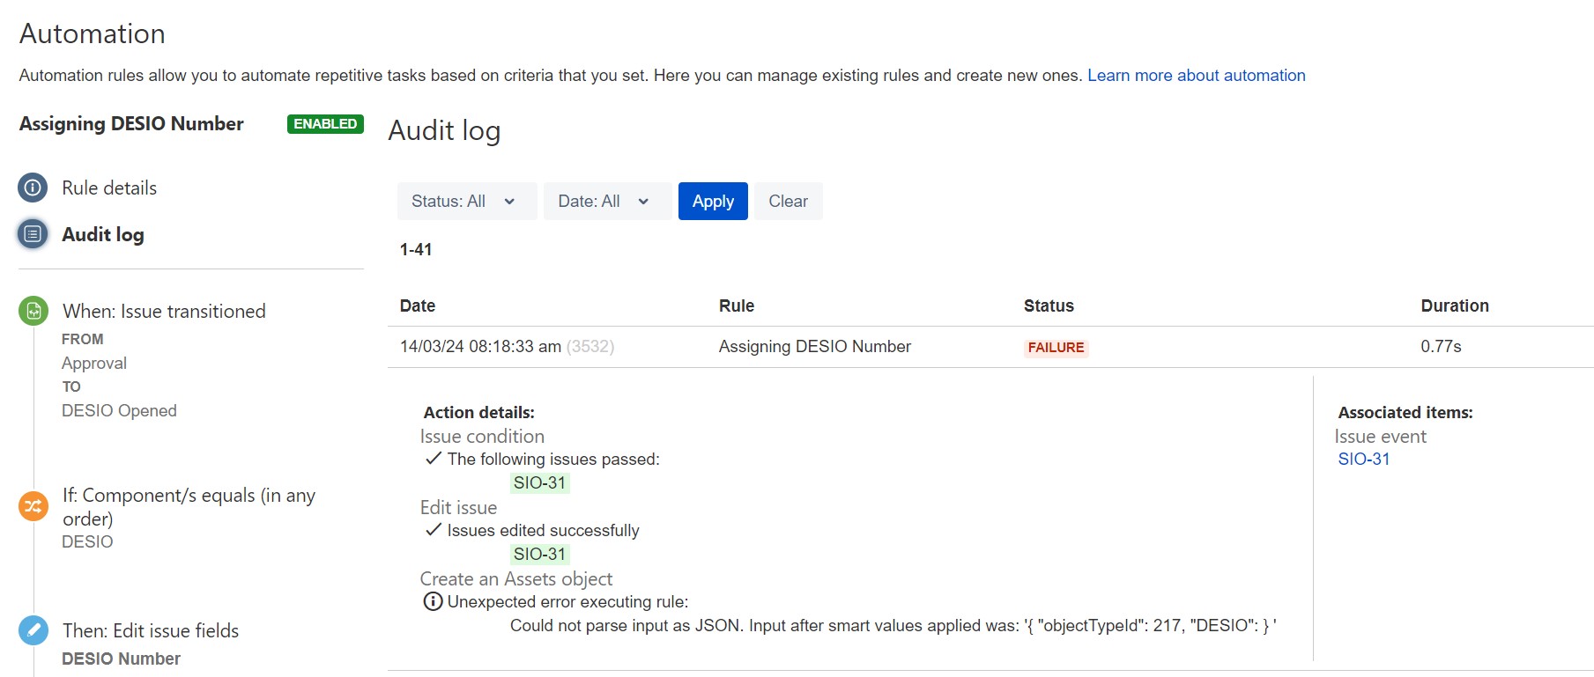Image resolution: width=1594 pixels, height=677 pixels.
Task: Select the blue Edit issue fields pencil icon
Action: [x=33, y=630]
